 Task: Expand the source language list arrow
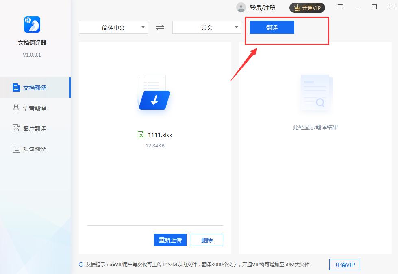(x=143, y=27)
